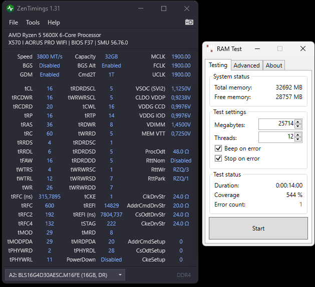Click the Speed value 3800 MT/s
Image resolution: width=315 pixels, height=287 pixels.
pos(50,56)
